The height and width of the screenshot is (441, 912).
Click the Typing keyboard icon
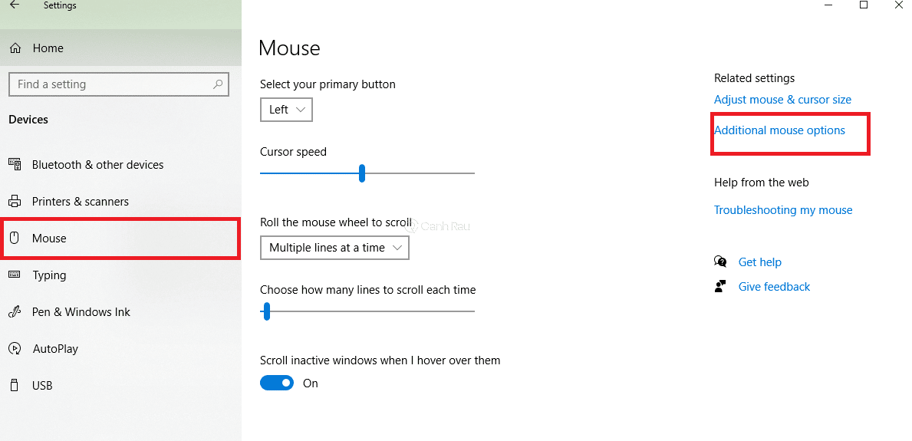(15, 275)
